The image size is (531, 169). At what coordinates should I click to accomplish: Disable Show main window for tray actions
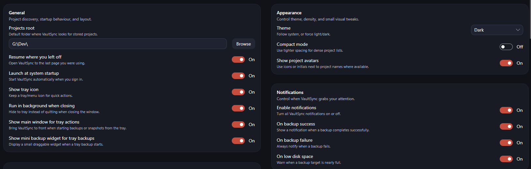coord(238,124)
